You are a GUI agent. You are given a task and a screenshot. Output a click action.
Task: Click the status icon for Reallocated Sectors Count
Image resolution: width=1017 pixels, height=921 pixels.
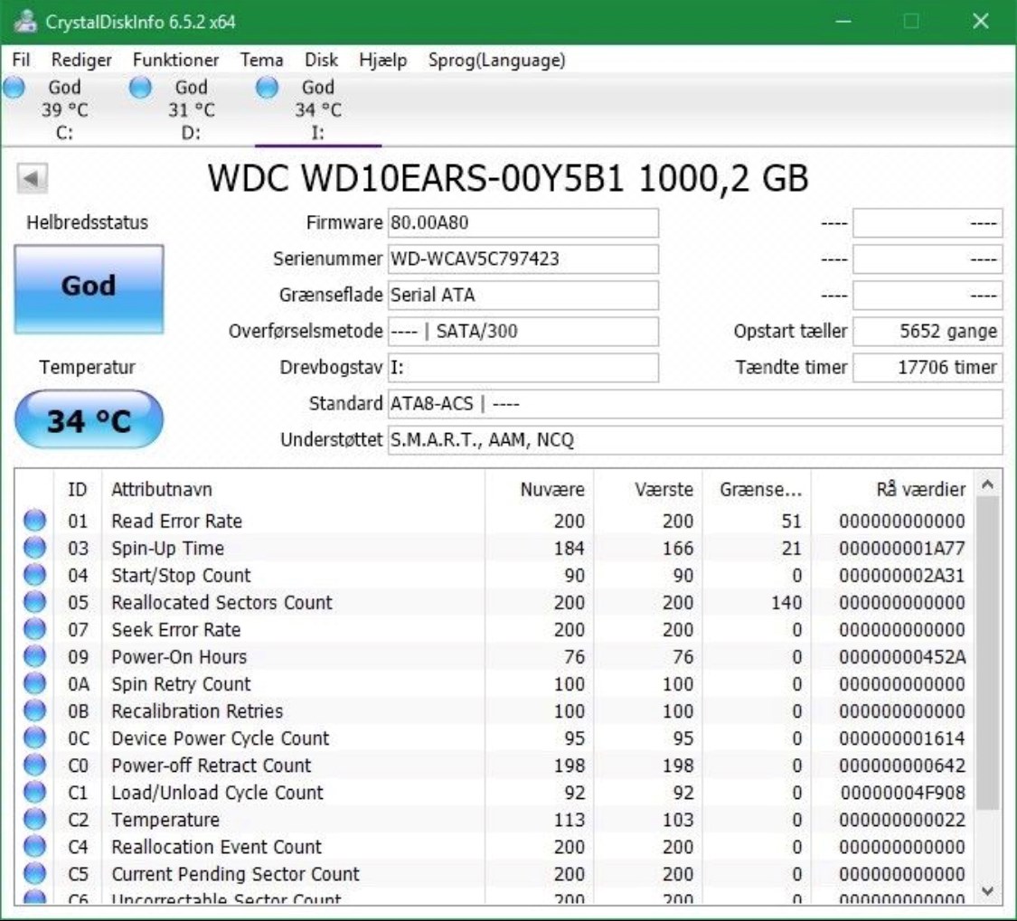[35, 602]
